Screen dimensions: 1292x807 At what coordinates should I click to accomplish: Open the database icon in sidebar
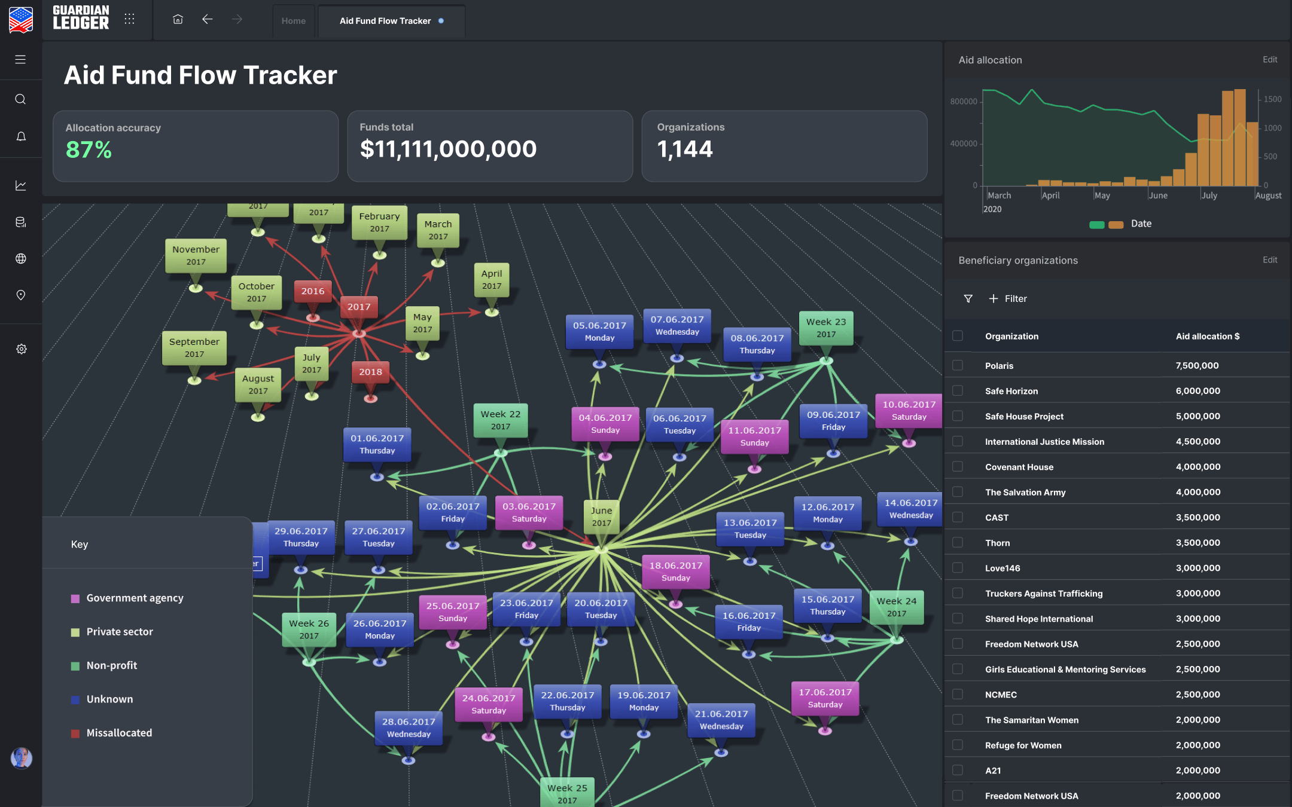pos(20,222)
